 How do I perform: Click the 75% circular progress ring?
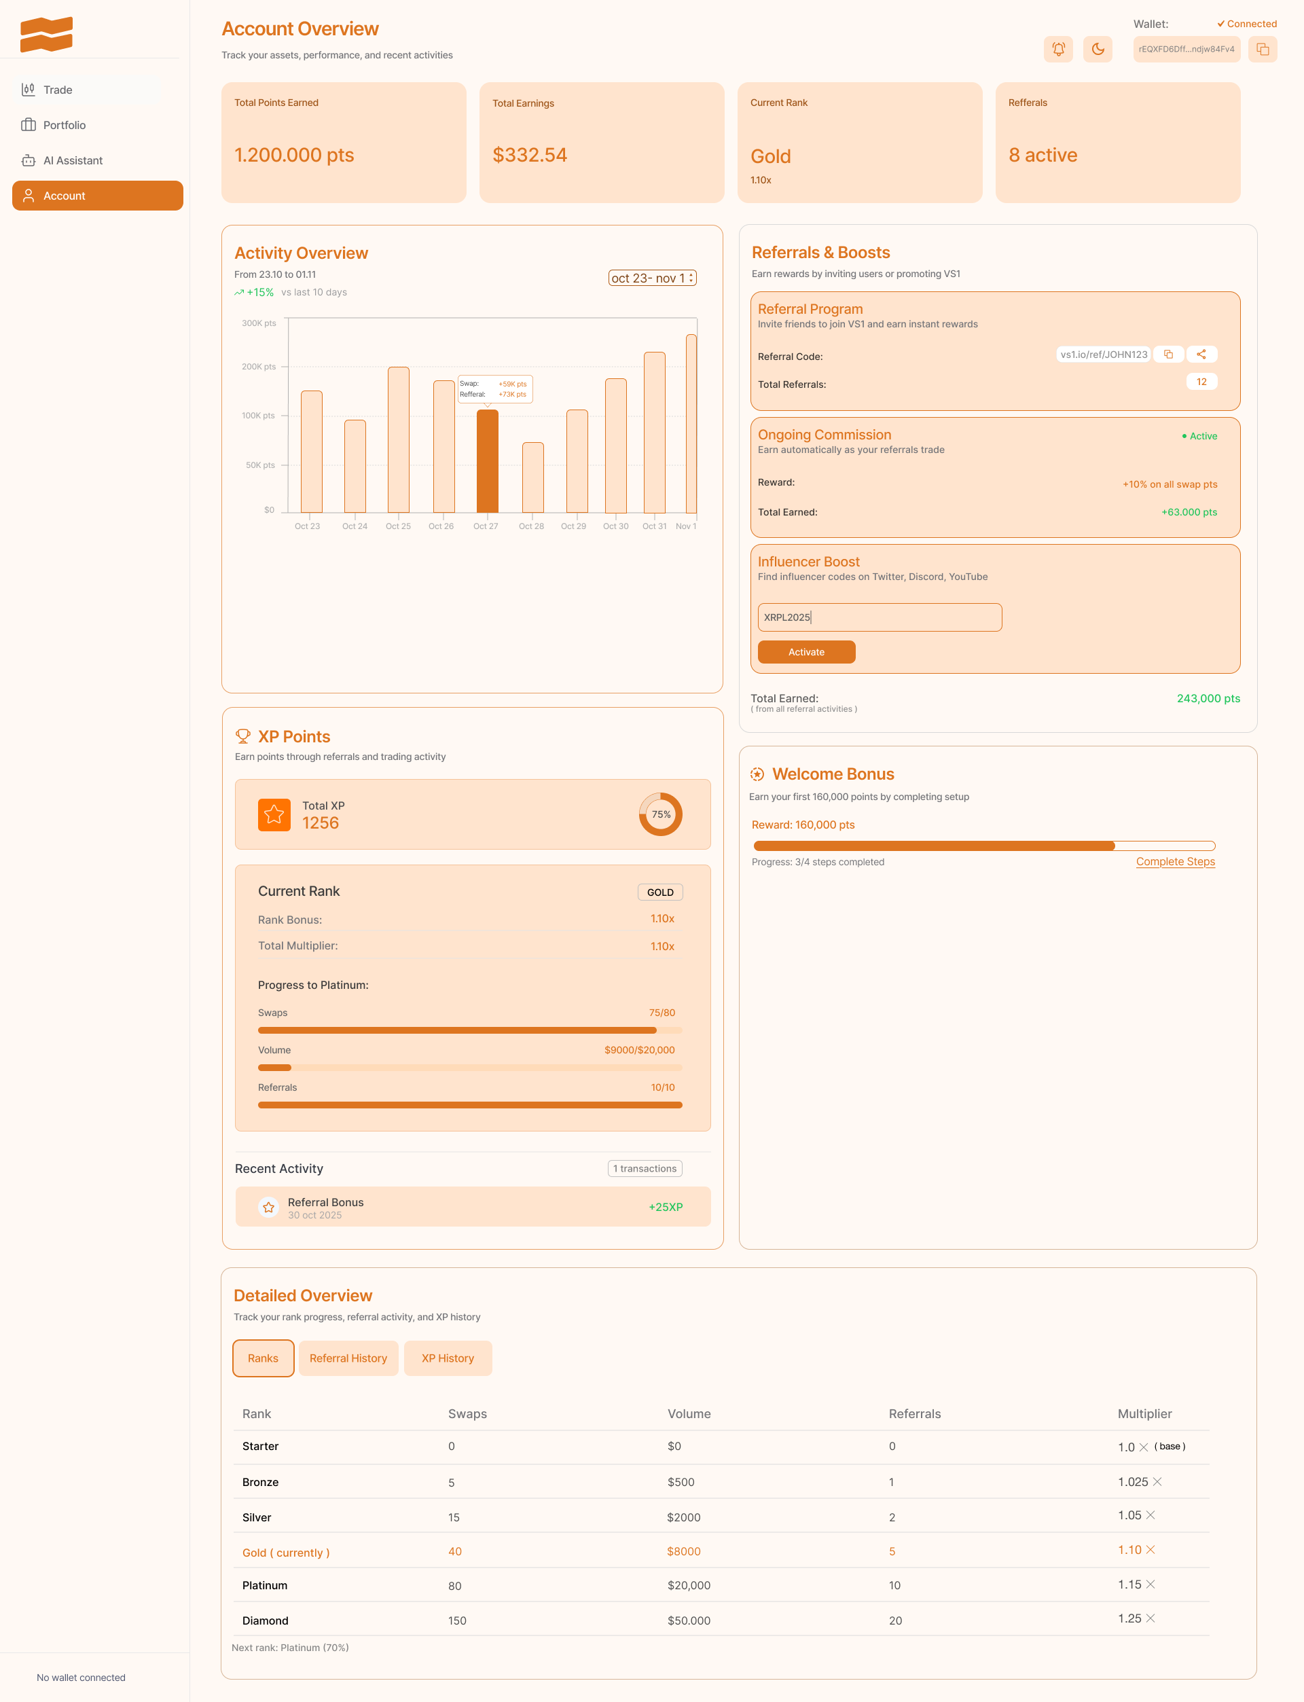pos(661,814)
